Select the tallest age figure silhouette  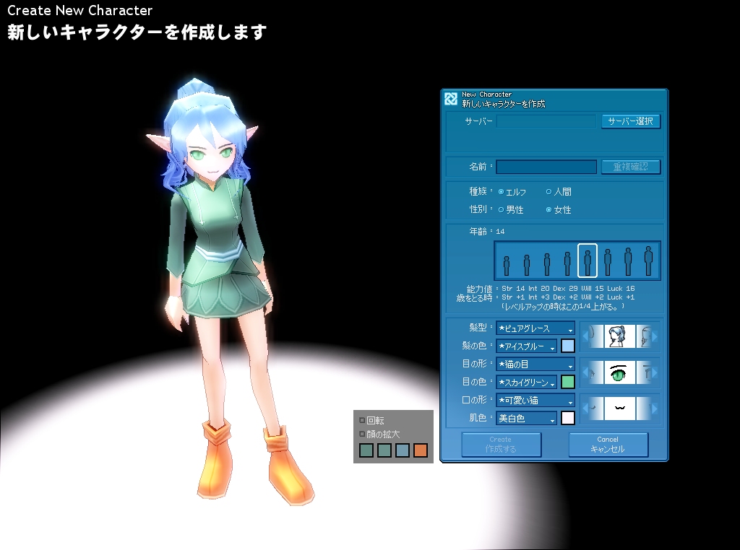[648, 261]
